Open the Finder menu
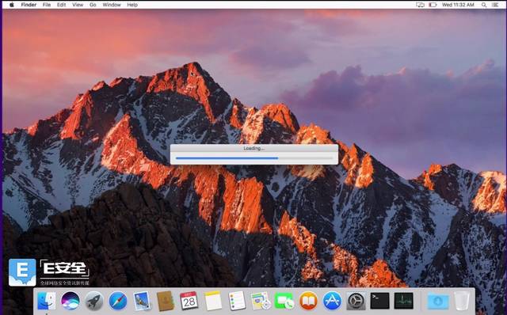This screenshot has width=507, height=315. 29,5
